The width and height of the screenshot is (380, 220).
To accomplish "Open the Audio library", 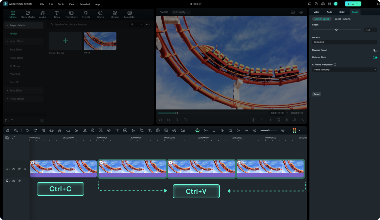I will 42,14.
